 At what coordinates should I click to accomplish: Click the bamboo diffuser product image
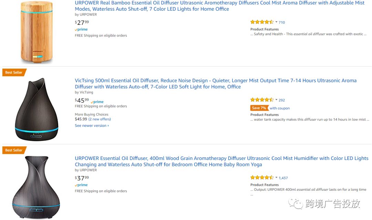(37, 32)
